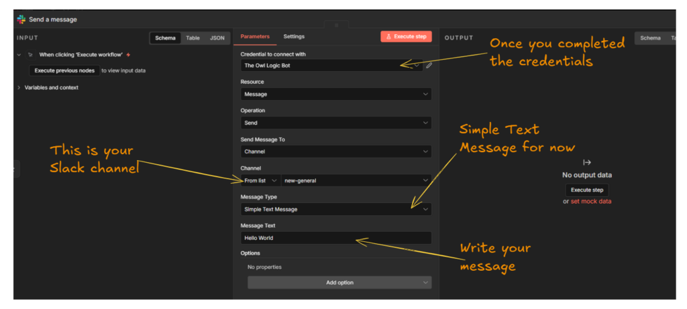Click Execute step button under No output data
This screenshot has height=309, width=687.
(x=586, y=190)
